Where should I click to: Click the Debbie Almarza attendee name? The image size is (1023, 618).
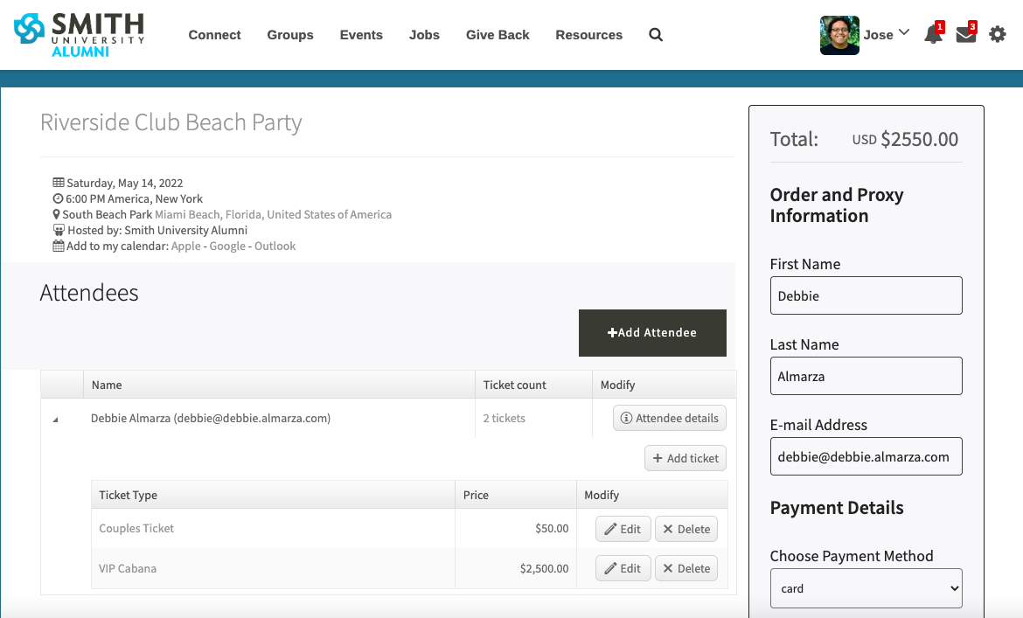coord(211,418)
